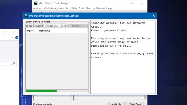Close the Import compressed mods dialog
187x105 pixels.
tap(154, 15)
